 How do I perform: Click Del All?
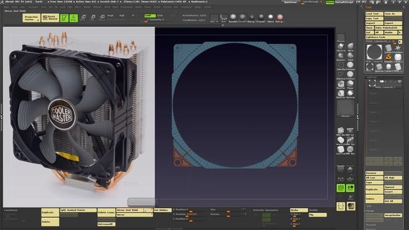coord(393,201)
